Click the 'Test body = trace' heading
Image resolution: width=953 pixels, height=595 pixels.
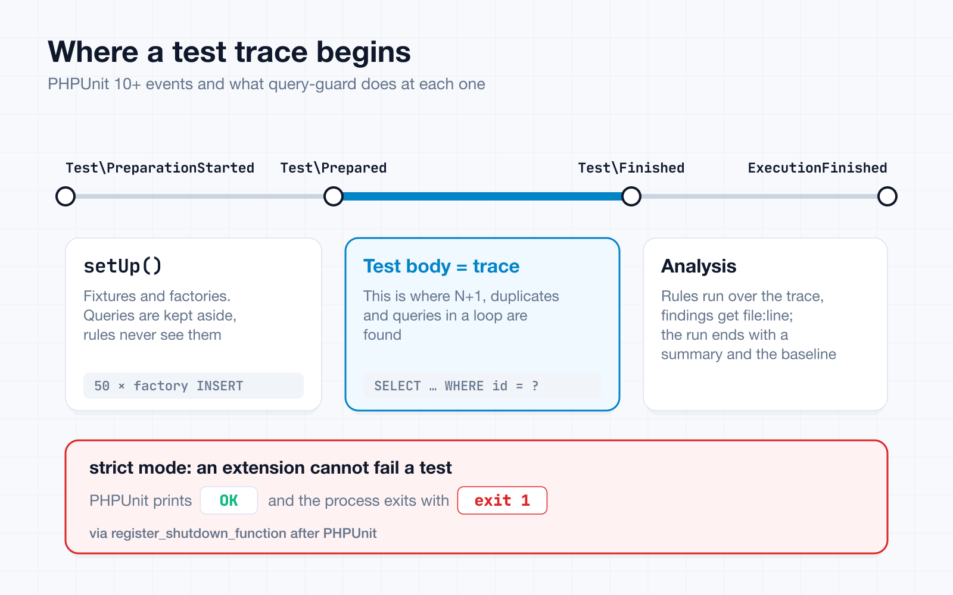pyautogui.click(x=441, y=266)
